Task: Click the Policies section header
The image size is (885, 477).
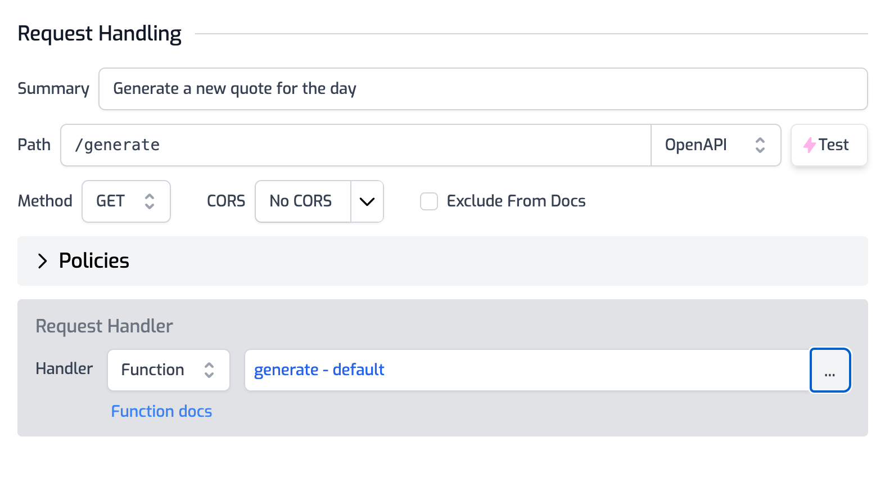Action: (x=94, y=261)
